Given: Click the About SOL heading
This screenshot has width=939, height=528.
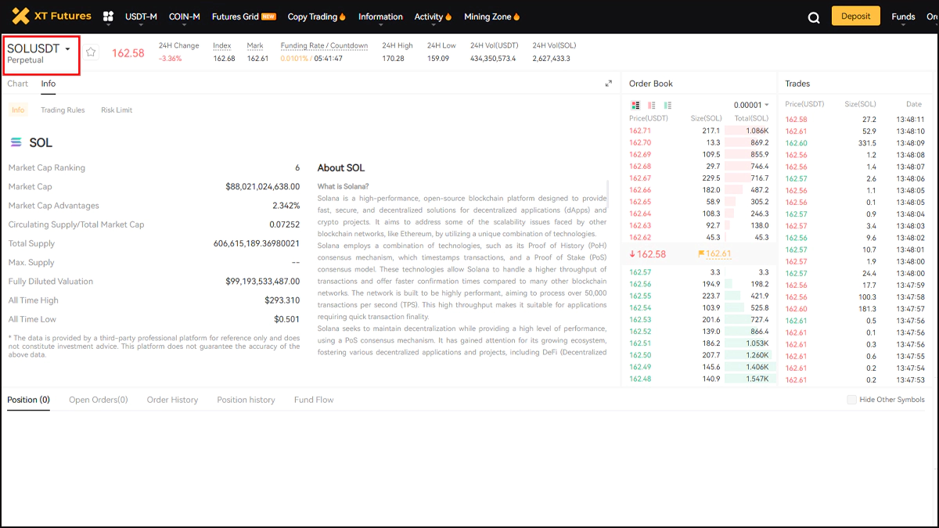Looking at the screenshot, I should click(341, 168).
